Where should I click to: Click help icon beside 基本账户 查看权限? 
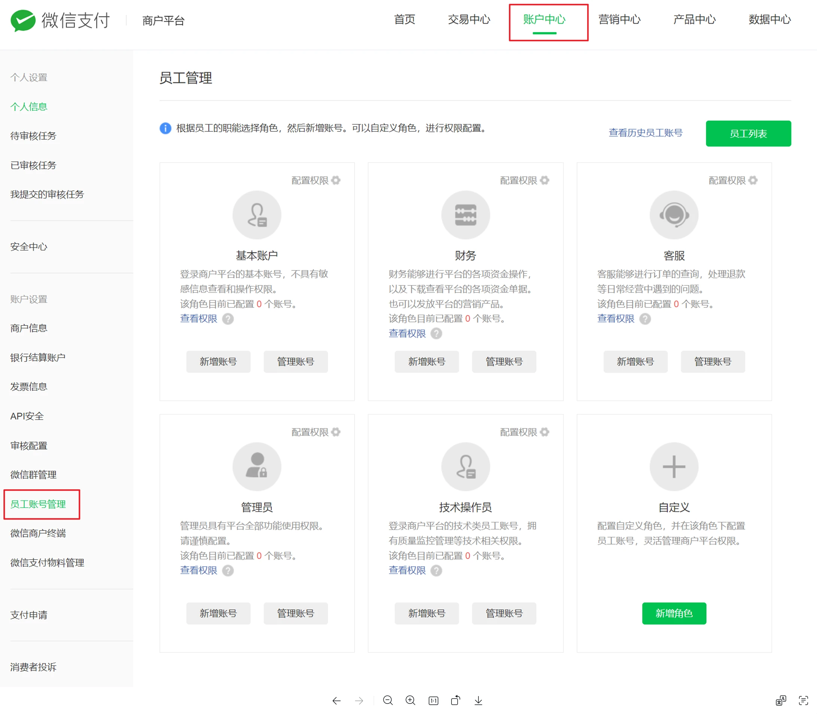[x=228, y=319]
